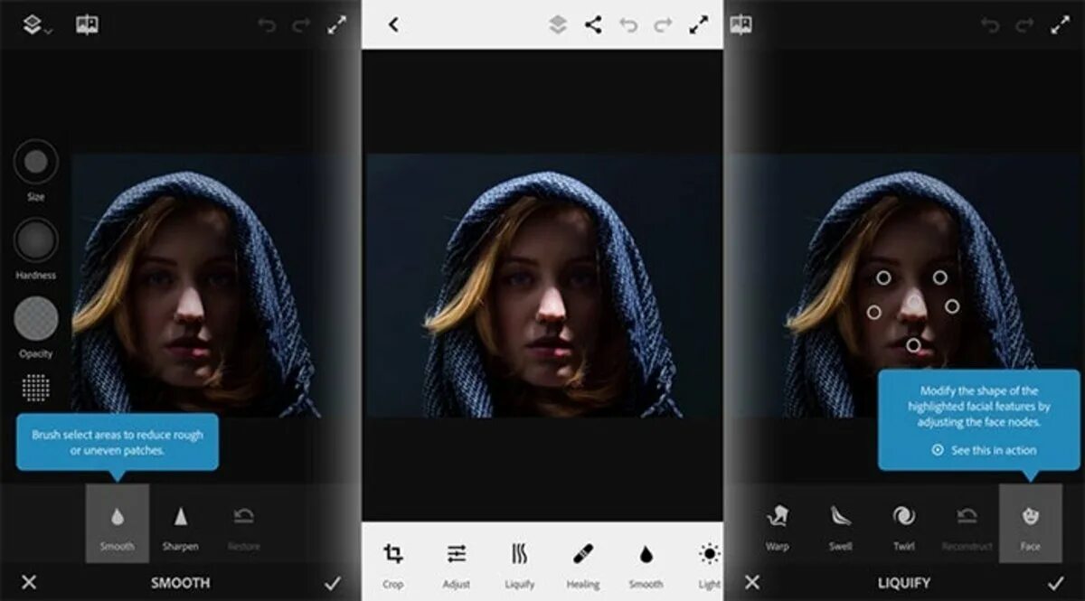Cancel Liquify edits with X
This screenshot has height=601, width=1085.
point(752,583)
